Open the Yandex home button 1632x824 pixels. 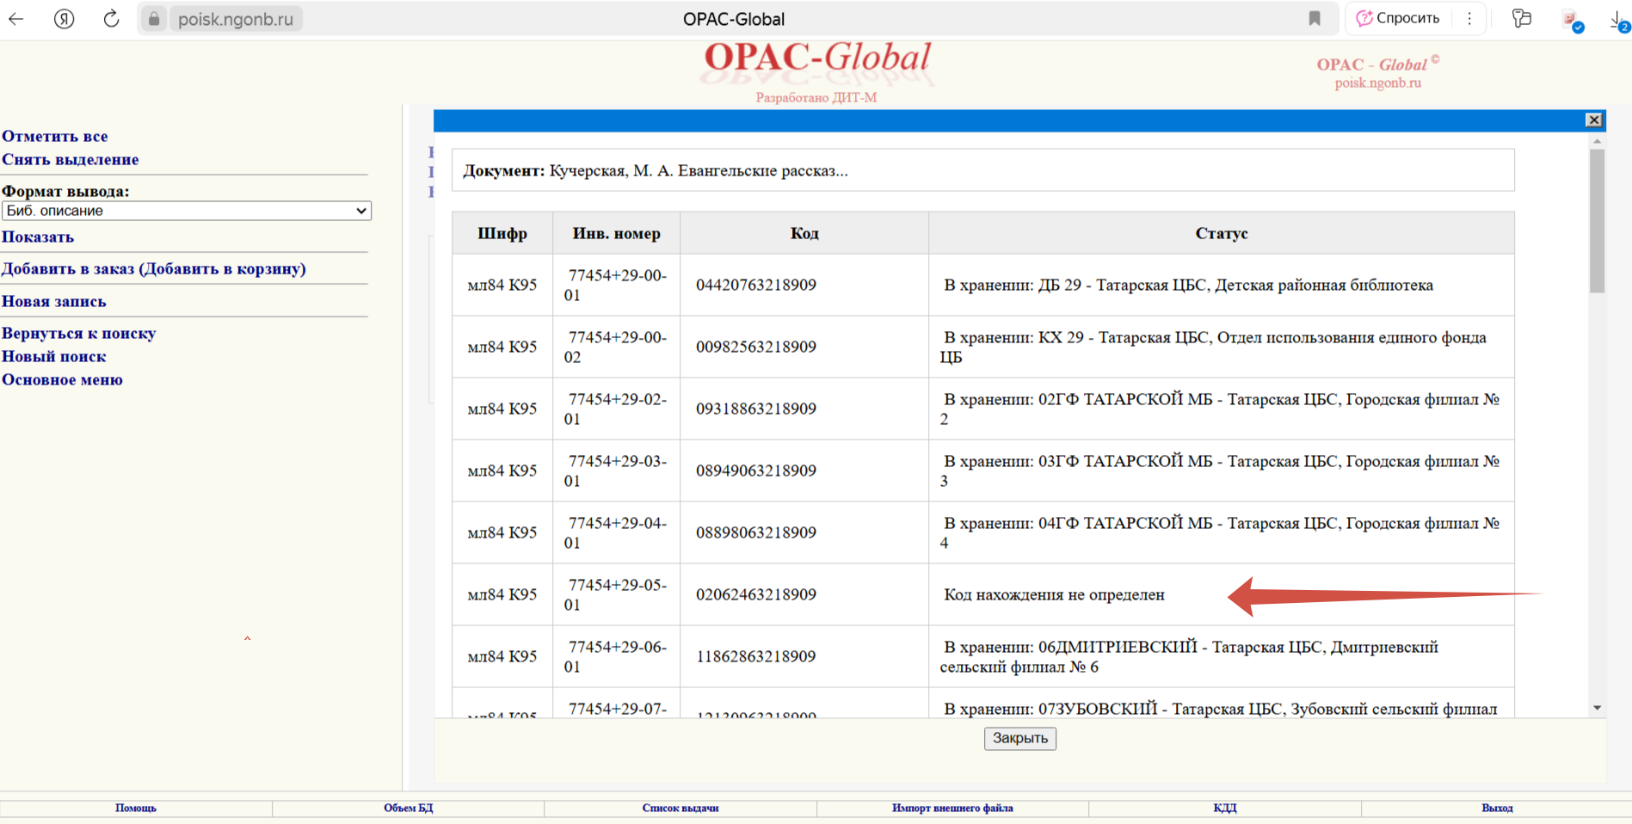64,19
